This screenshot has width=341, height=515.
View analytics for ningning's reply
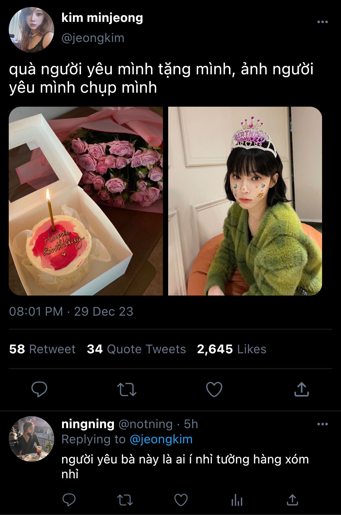[x=237, y=501]
